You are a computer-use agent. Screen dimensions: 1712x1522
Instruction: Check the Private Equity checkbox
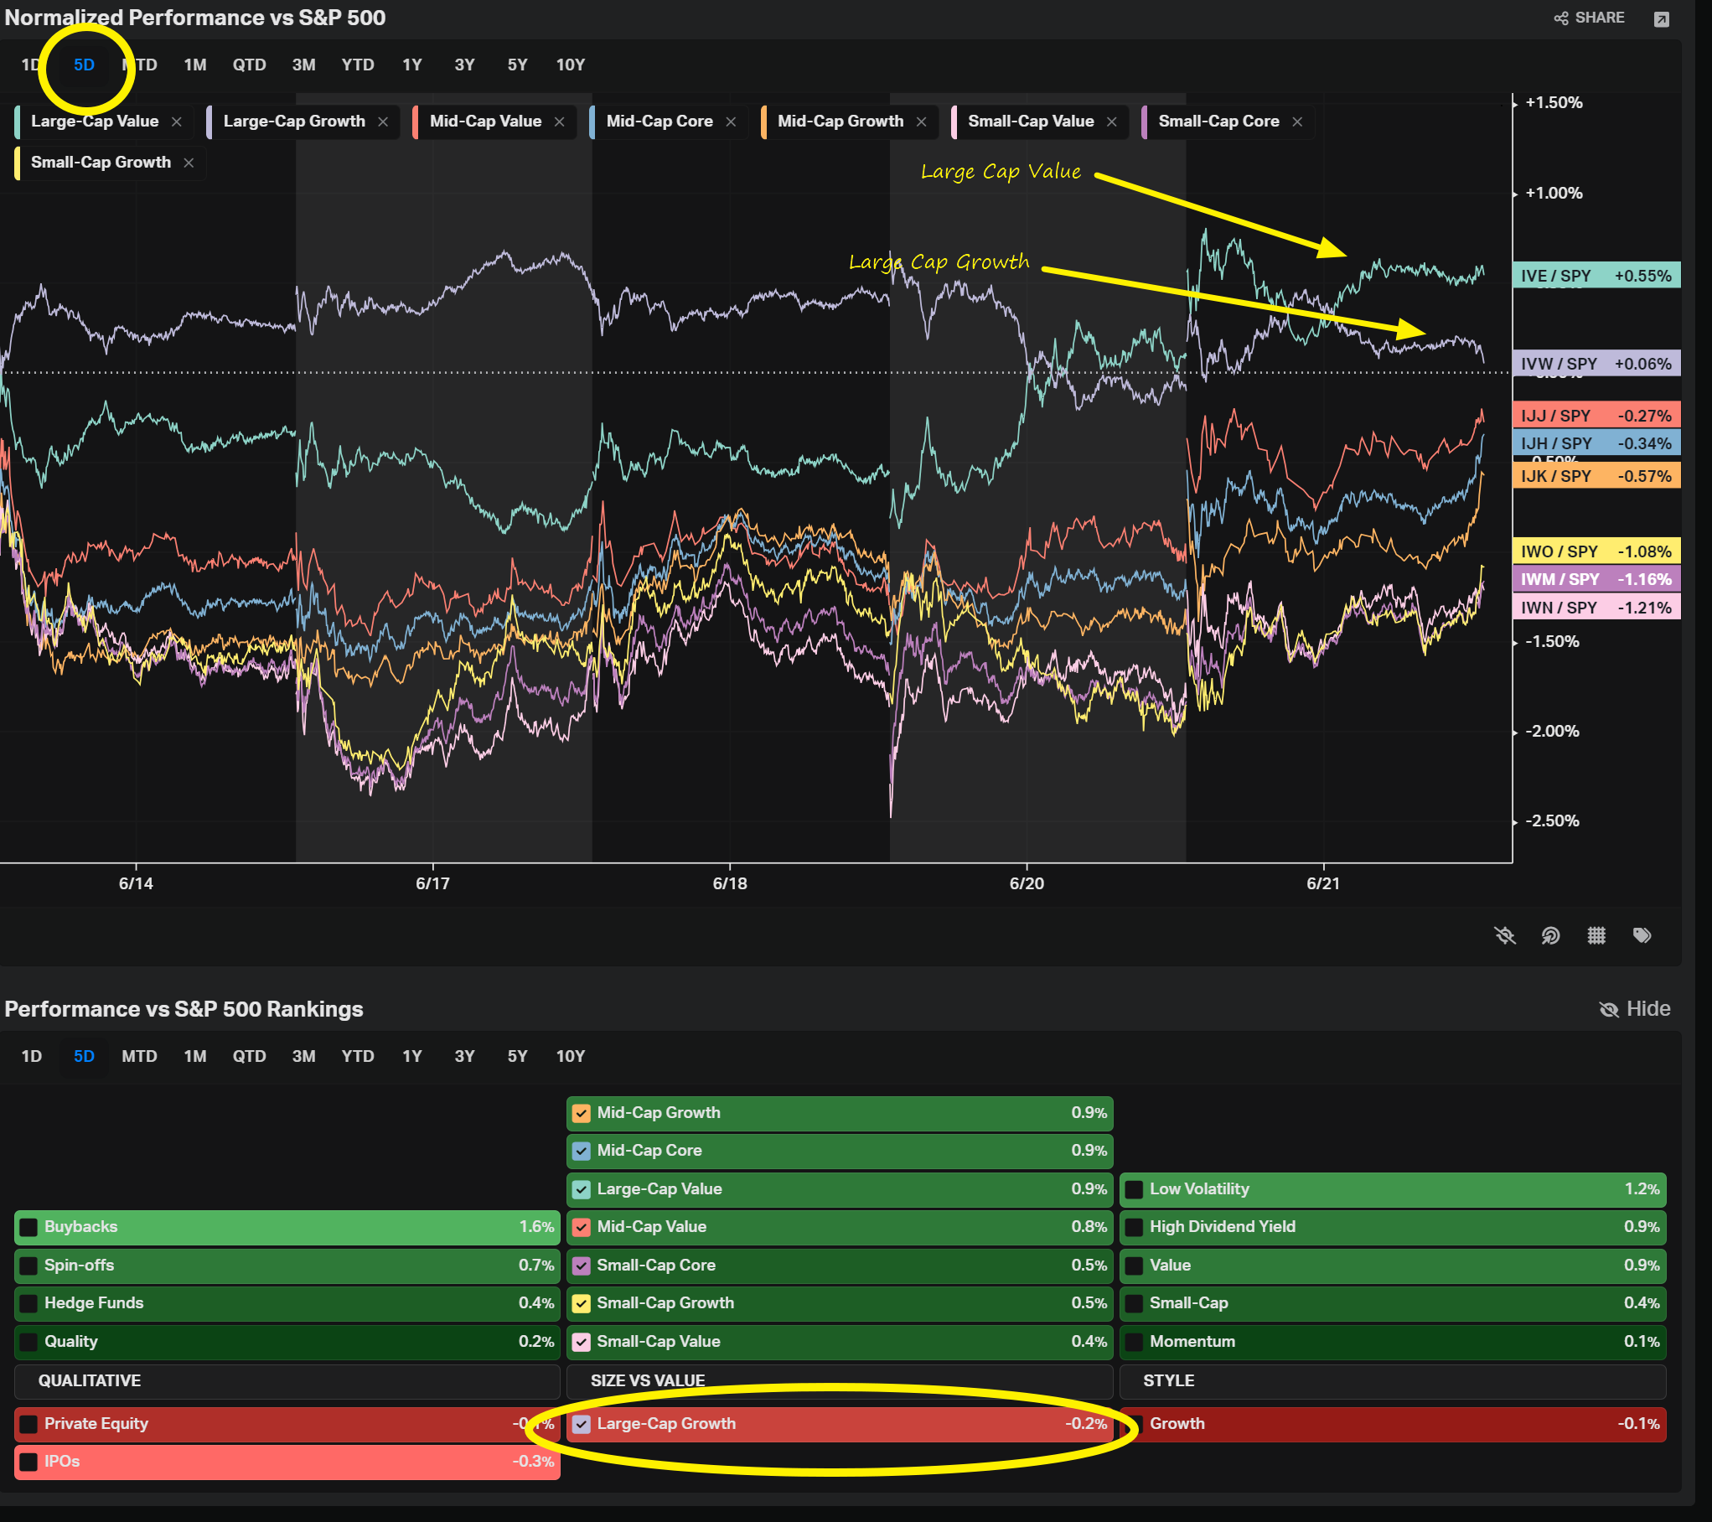tap(28, 1424)
